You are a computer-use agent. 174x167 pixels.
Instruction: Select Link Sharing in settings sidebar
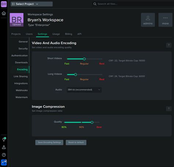21,76
